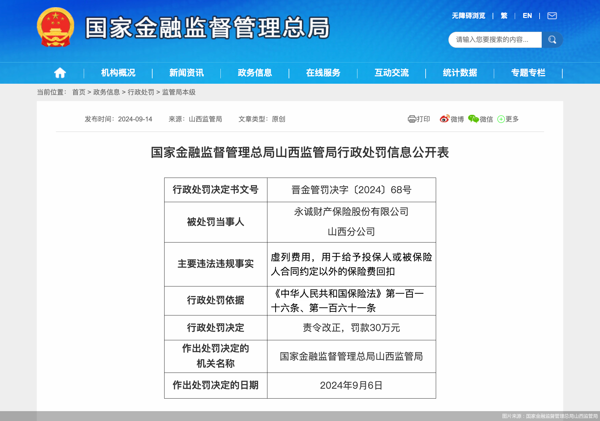
Task: Open 在线服务 menu
Action: [323, 73]
